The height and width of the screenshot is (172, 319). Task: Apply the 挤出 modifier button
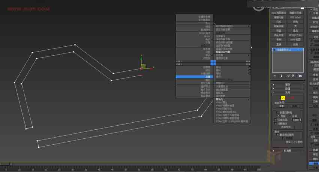[x=279, y=22]
